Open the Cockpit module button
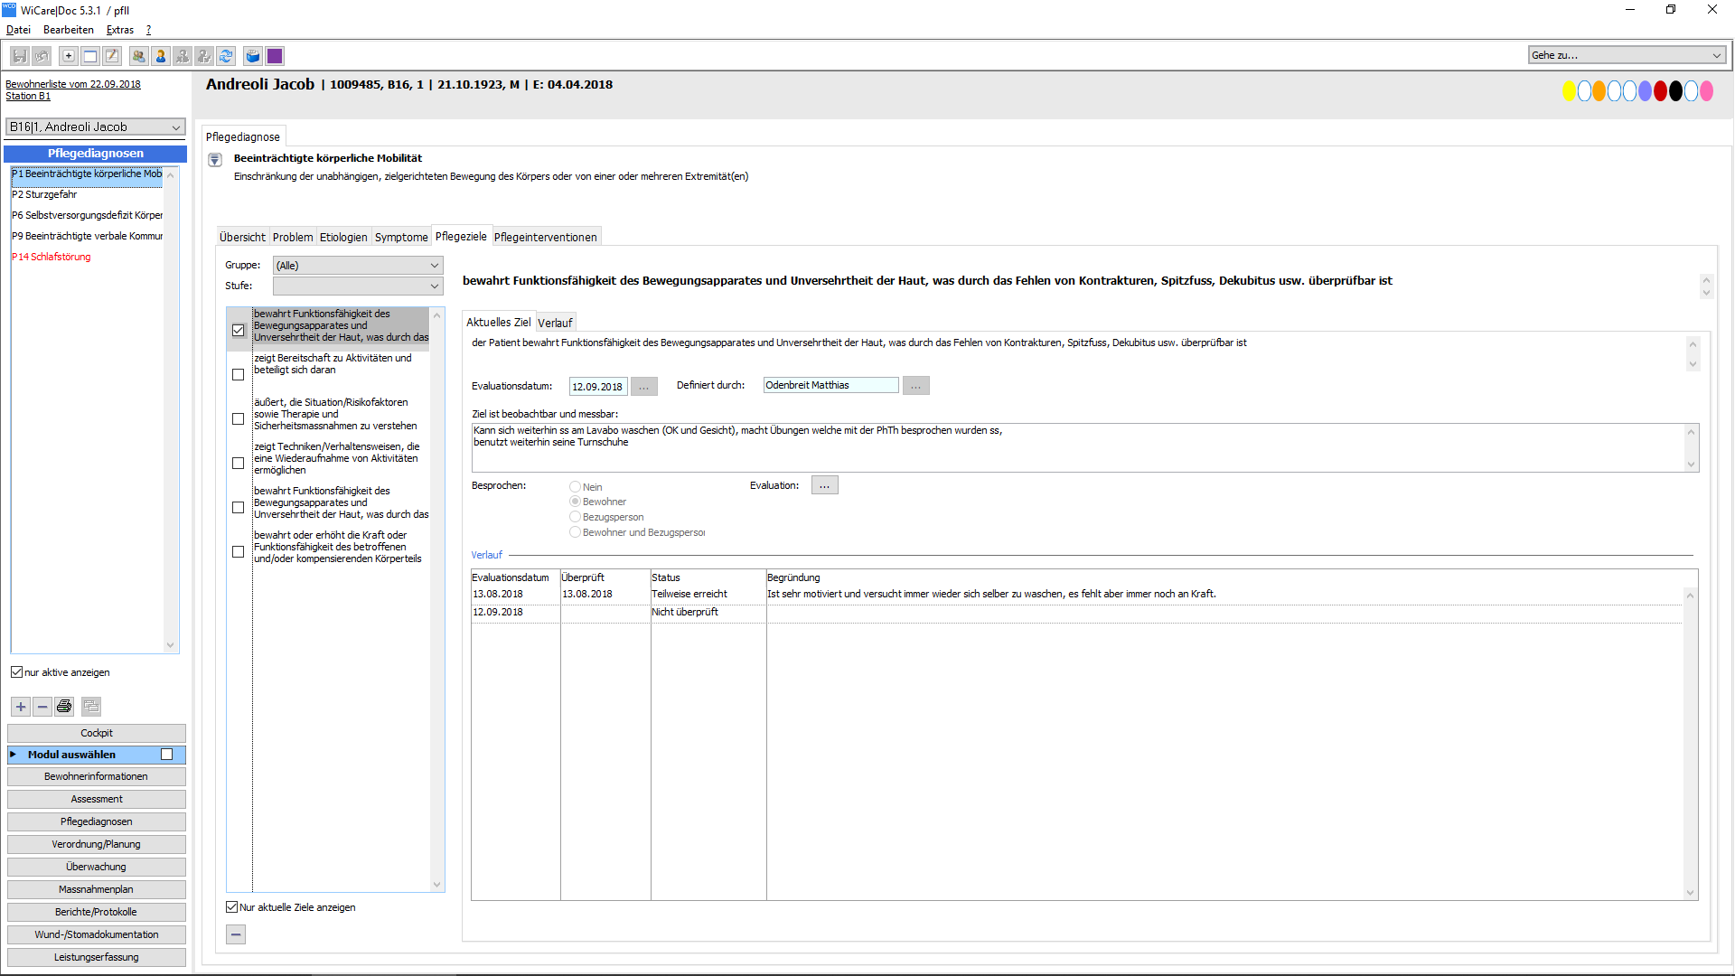Viewport: 1735px width, 976px height. click(97, 733)
